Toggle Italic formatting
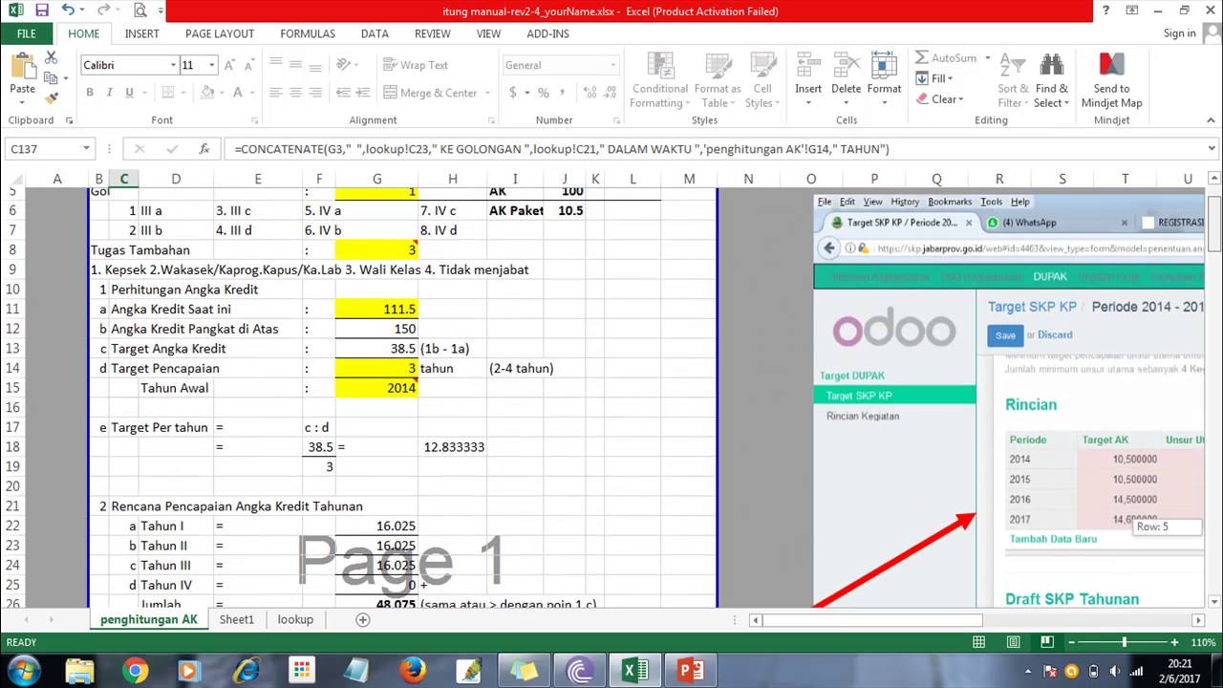 (109, 93)
